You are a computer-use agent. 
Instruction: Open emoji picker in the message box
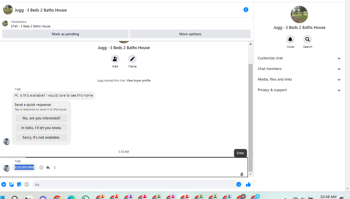pos(239,185)
